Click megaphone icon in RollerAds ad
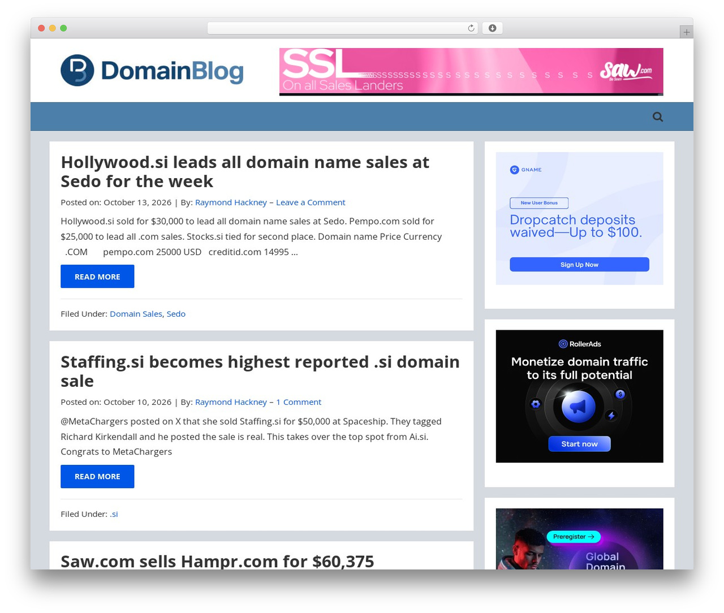The width and height of the screenshot is (724, 613). [578, 407]
